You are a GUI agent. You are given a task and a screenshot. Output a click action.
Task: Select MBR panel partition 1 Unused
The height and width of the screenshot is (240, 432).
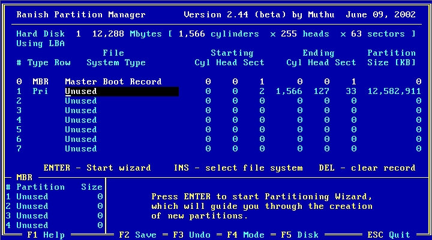pos(55,197)
